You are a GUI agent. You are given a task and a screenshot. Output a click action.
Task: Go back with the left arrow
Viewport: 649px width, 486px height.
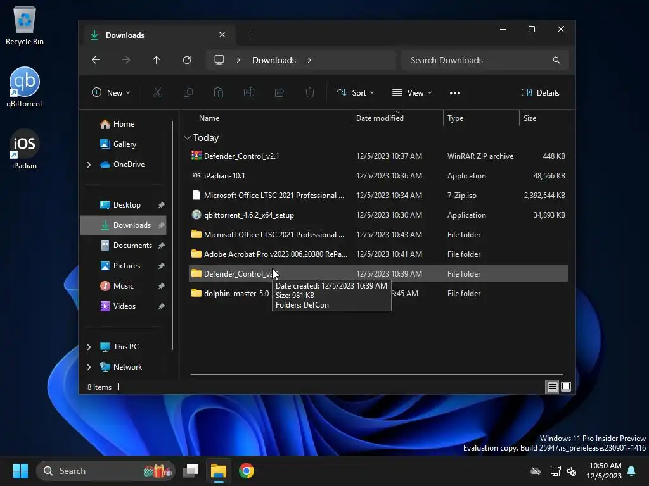[x=96, y=60]
